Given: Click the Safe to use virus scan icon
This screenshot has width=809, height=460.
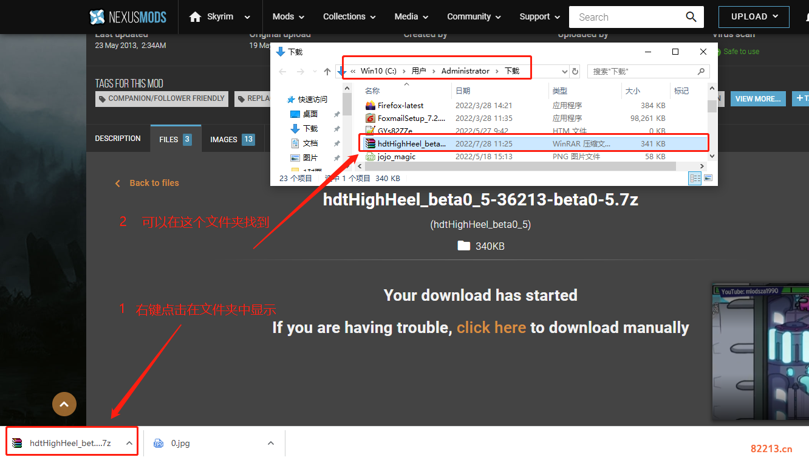Looking at the screenshot, I should 717,52.
